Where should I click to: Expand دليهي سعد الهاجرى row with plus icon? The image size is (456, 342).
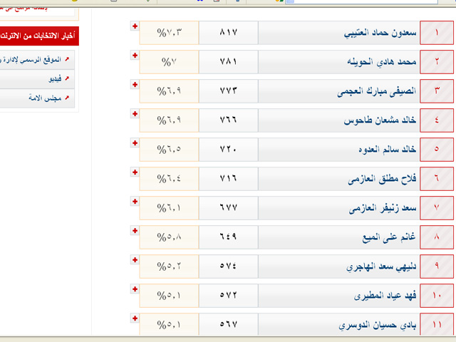click(x=135, y=260)
